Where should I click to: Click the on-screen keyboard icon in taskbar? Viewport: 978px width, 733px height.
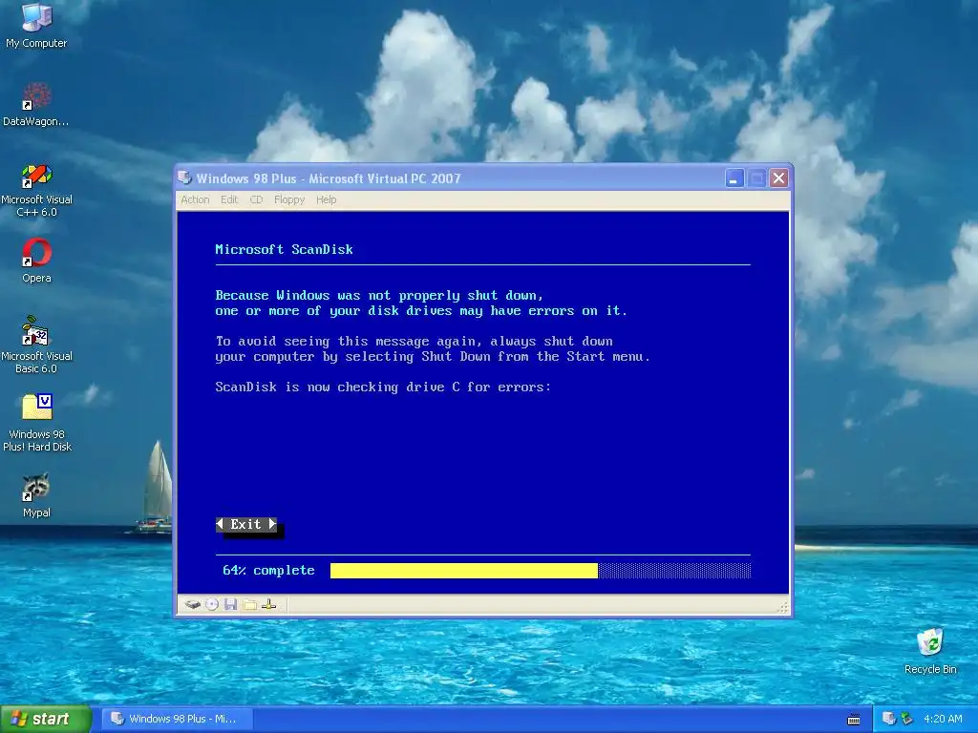[854, 720]
